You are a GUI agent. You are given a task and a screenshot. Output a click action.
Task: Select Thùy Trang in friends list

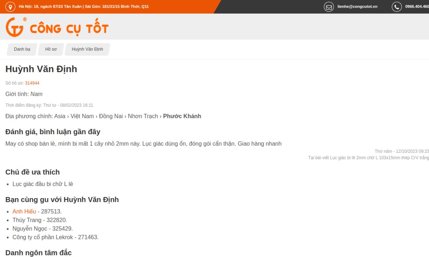click(x=27, y=220)
